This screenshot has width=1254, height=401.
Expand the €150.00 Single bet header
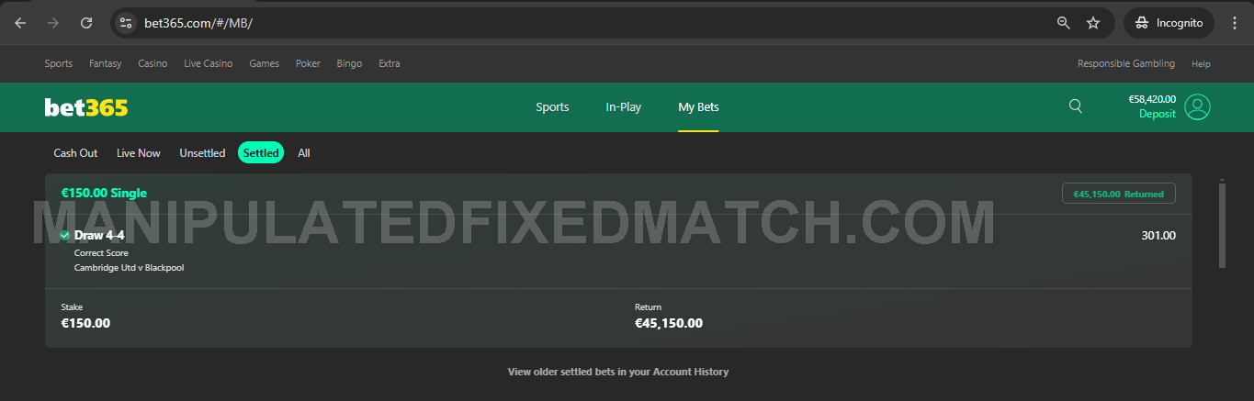pos(104,194)
